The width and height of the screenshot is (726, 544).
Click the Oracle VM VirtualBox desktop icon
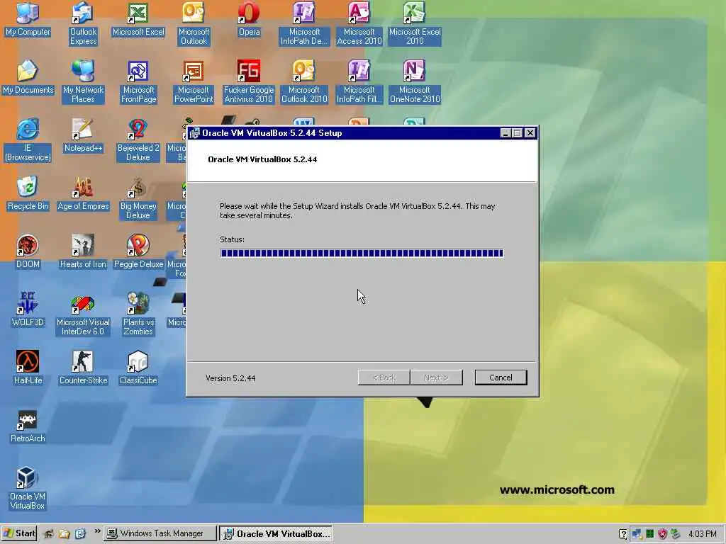click(28, 488)
